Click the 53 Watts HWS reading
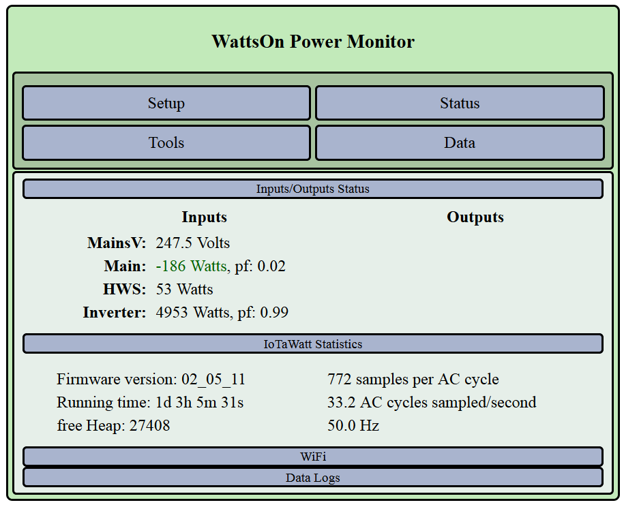 click(184, 289)
